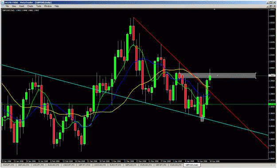Click the green horizontal line price label

pyautogui.click(x=272, y=104)
